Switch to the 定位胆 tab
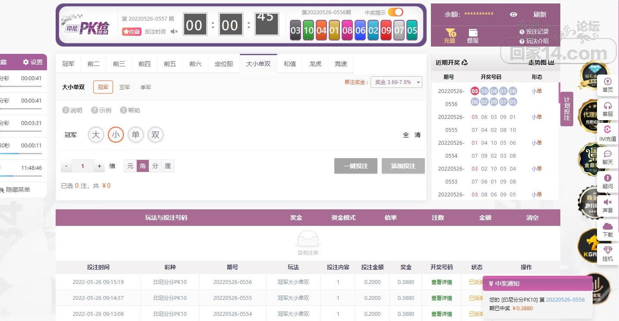The height and width of the screenshot is (321, 619). (224, 64)
